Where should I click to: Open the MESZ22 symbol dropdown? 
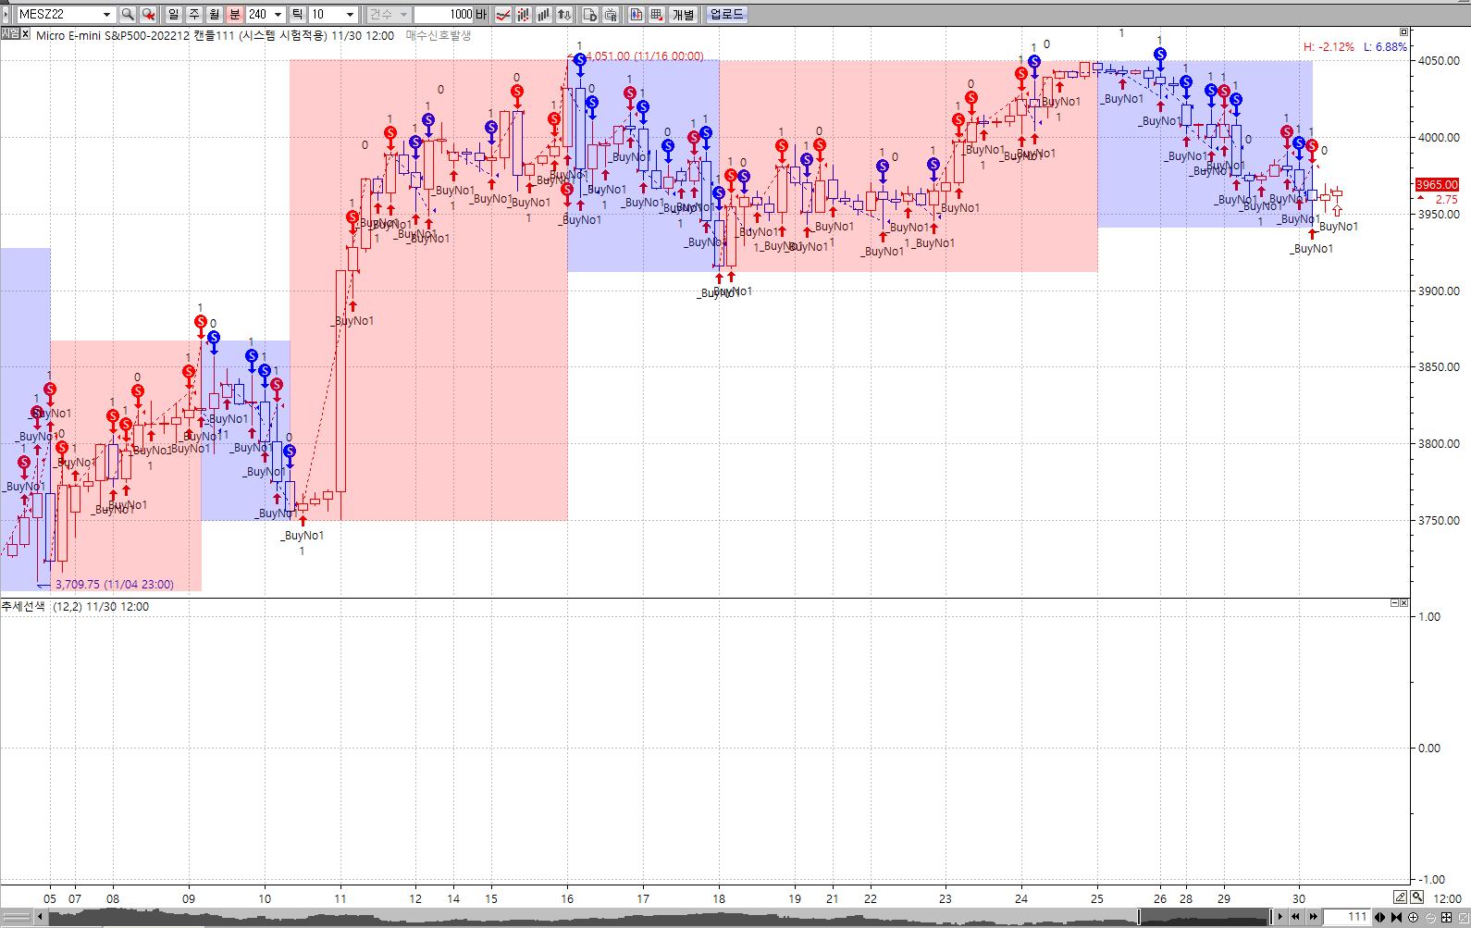click(107, 14)
